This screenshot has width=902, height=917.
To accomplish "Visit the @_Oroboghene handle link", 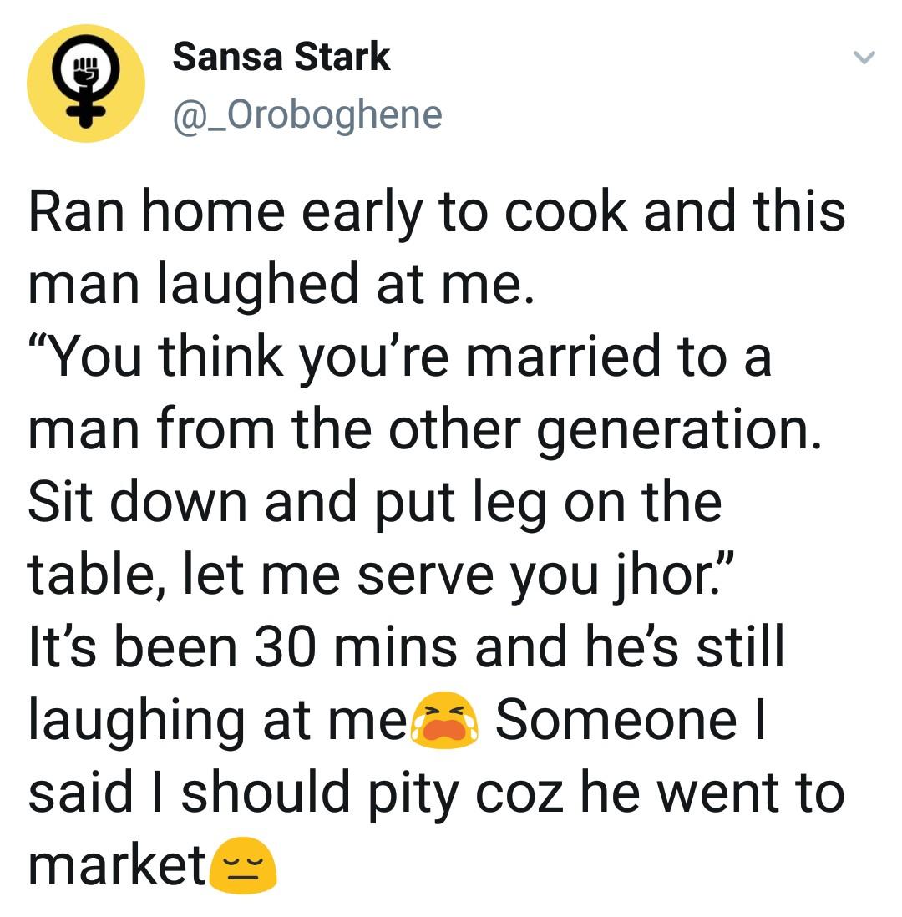I will [307, 115].
